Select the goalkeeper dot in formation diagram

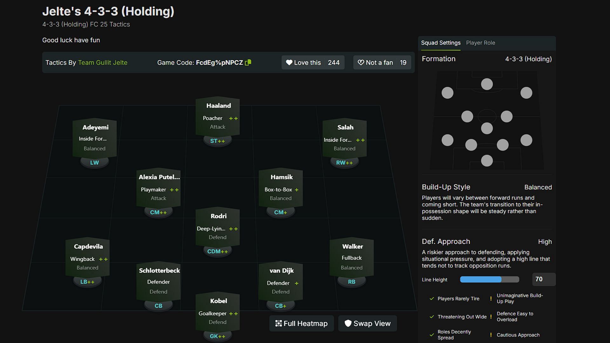487,161
